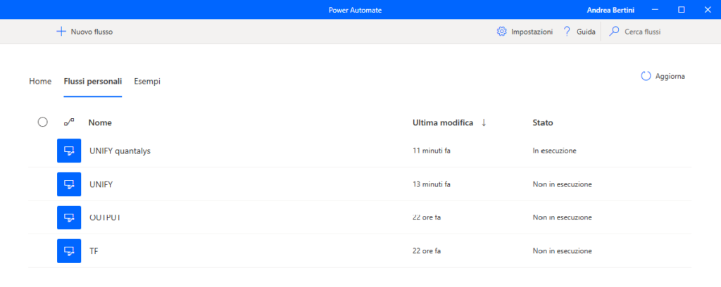This screenshot has height=287, width=721.
Task: Click '22 ore fa' in TF row
Action: tap(427, 250)
